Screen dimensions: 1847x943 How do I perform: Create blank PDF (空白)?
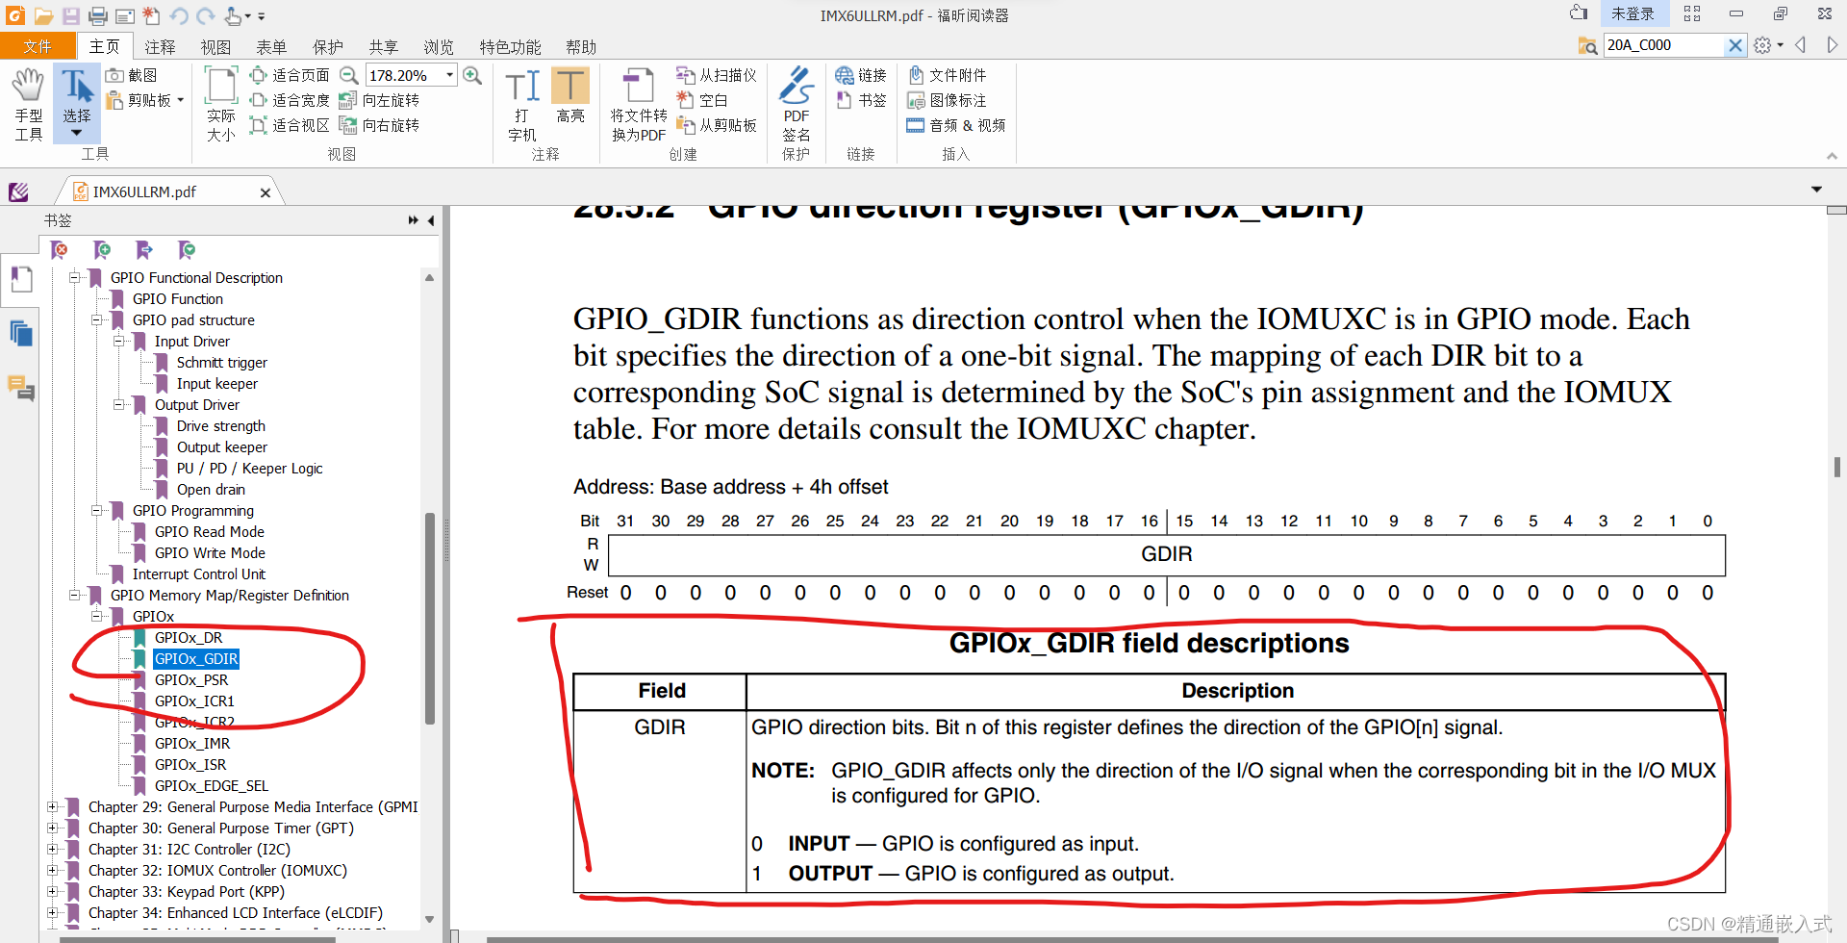point(701,100)
